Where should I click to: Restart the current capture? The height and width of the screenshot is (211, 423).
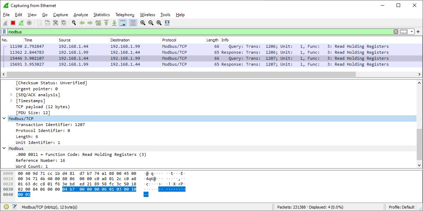click(21, 23)
